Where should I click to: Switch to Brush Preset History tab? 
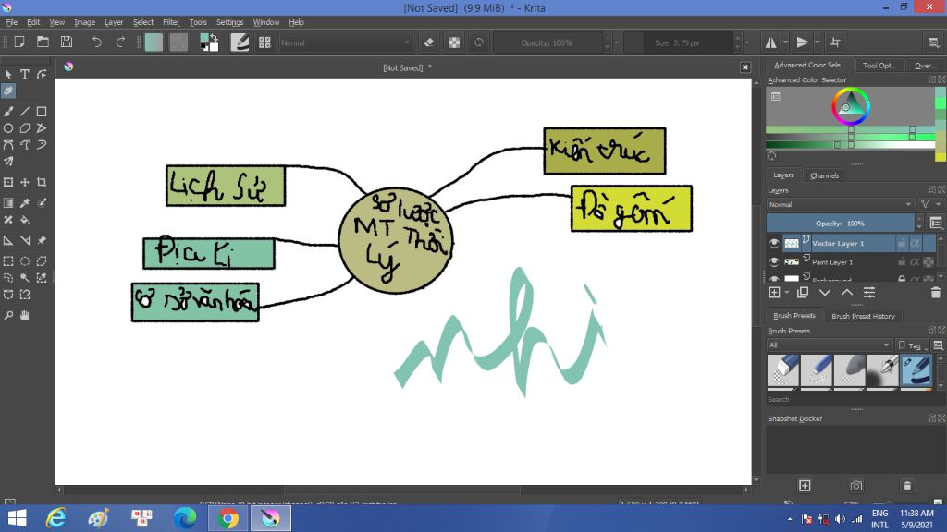click(x=863, y=316)
